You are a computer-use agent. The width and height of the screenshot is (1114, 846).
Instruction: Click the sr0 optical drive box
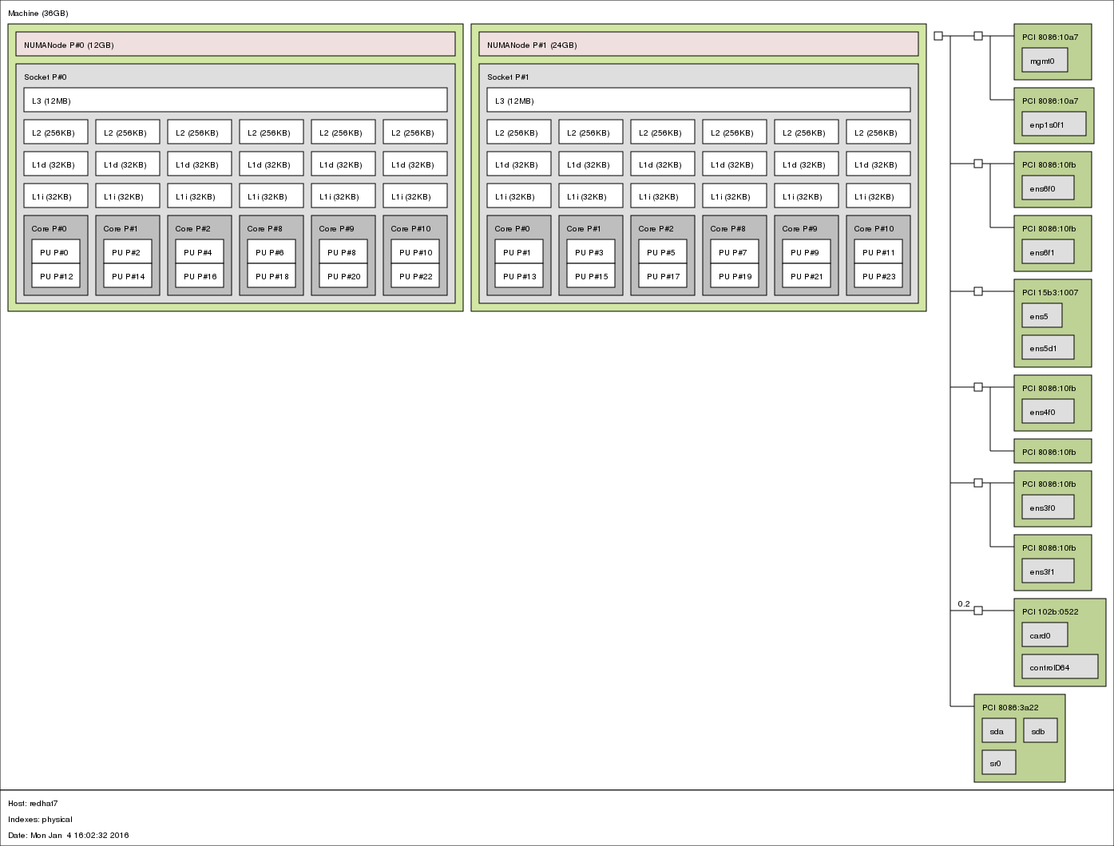click(999, 763)
